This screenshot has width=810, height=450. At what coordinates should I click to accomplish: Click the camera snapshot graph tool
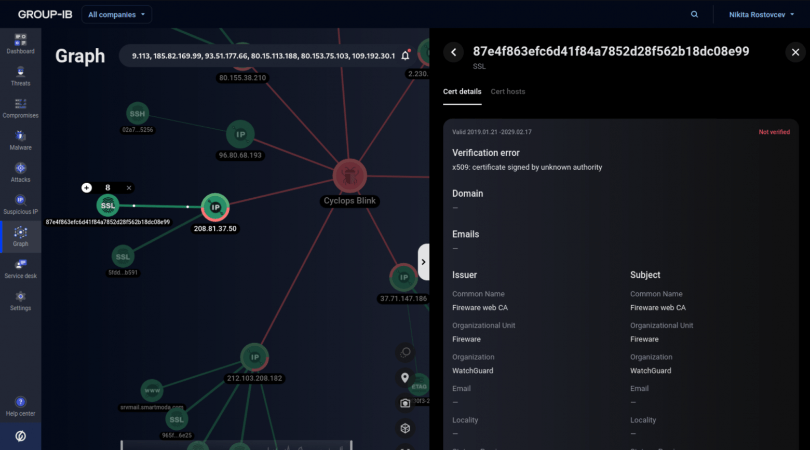[x=405, y=403]
